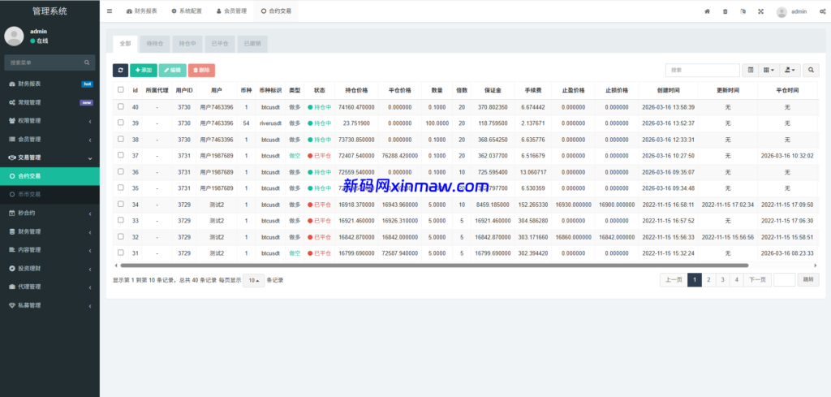Viewport: 831px width, 397px height.
Task: Go to next page with 下一页
Action: [757, 280]
